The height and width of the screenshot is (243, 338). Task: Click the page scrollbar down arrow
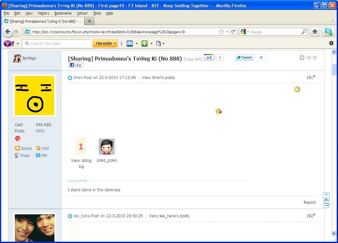pyautogui.click(x=334, y=233)
